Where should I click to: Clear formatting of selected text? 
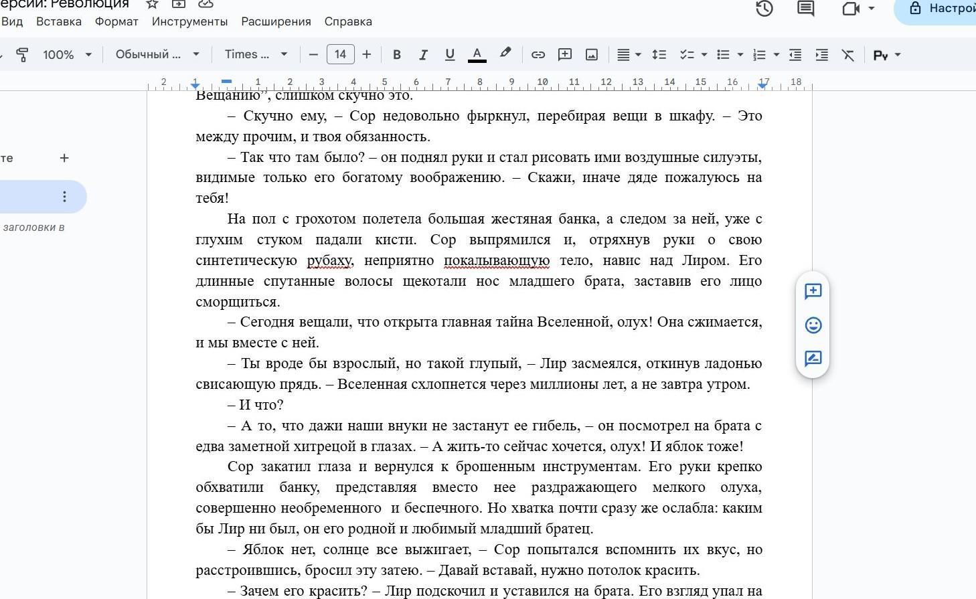coord(848,55)
